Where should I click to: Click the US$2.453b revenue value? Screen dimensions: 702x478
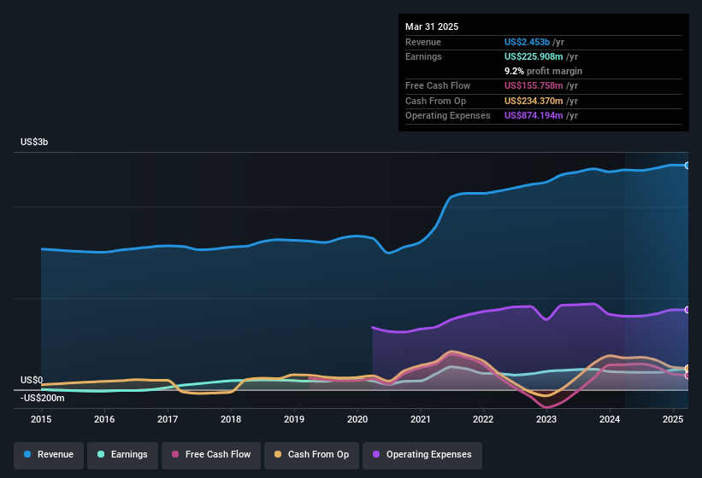point(527,42)
